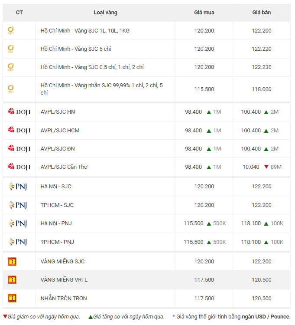Select the Hà Nội - PNJ label
The height and width of the screenshot is (325, 295).
tap(56, 223)
